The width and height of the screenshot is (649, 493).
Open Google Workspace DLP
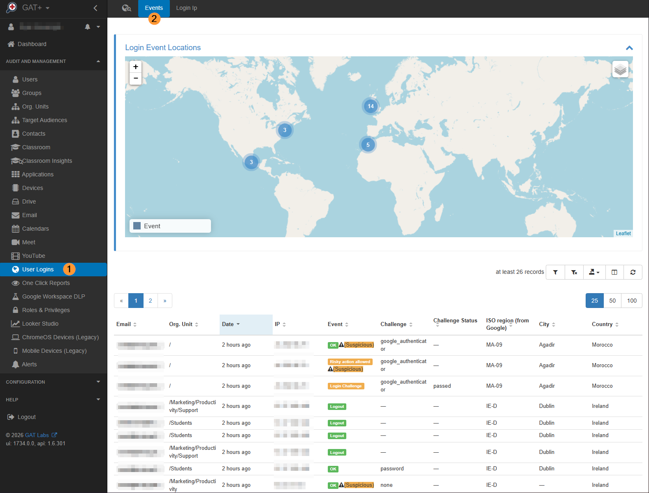(x=53, y=296)
